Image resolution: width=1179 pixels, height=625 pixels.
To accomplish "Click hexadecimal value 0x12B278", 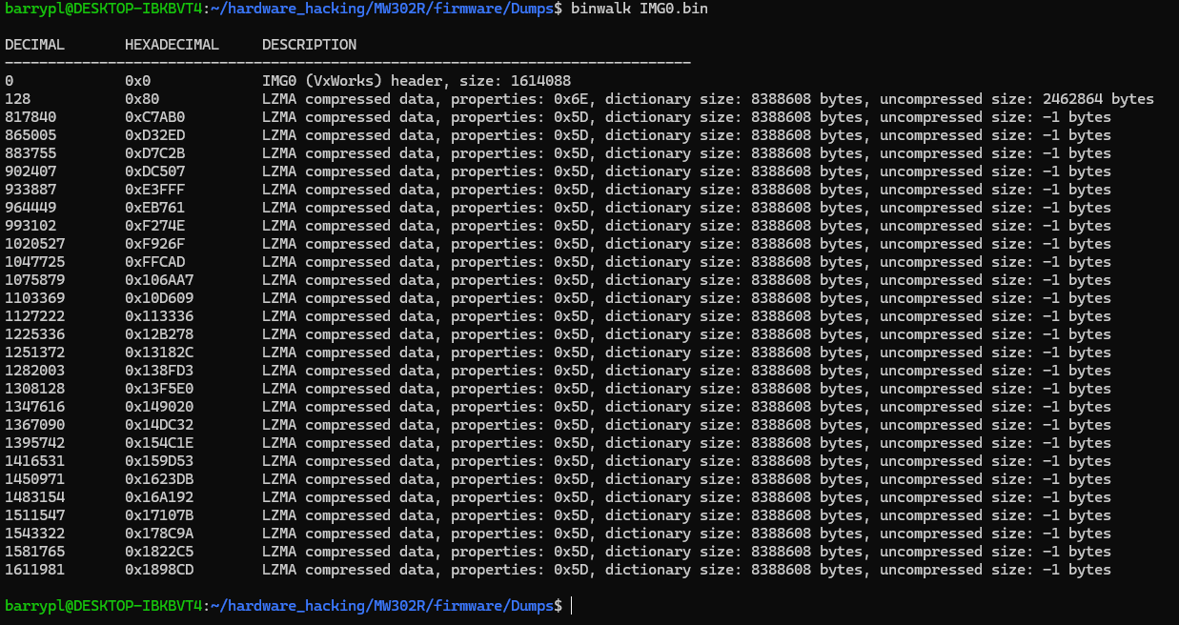I will coord(159,334).
